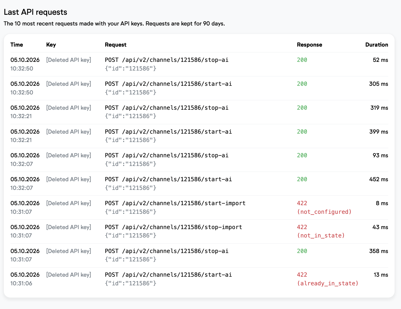The height and width of the screenshot is (309, 401).
Task: Select the 93 ms duration value
Action: 381,156
